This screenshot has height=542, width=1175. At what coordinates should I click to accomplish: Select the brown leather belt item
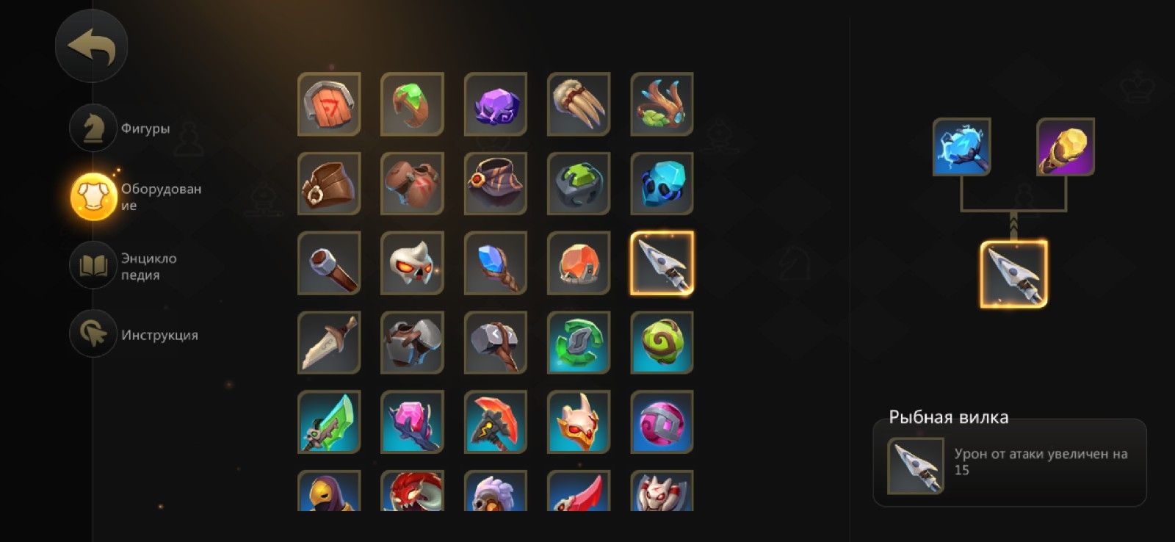pyautogui.click(x=329, y=184)
